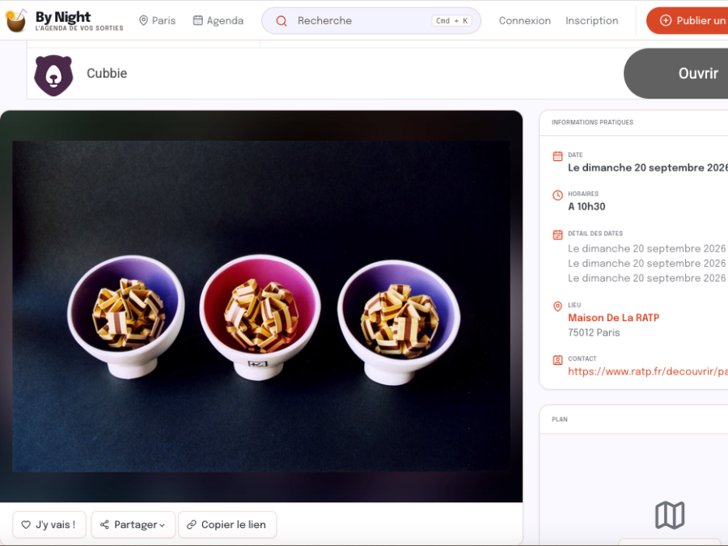Expand the Partager dropdown
Screen dimensions: 728x546
(133, 525)
